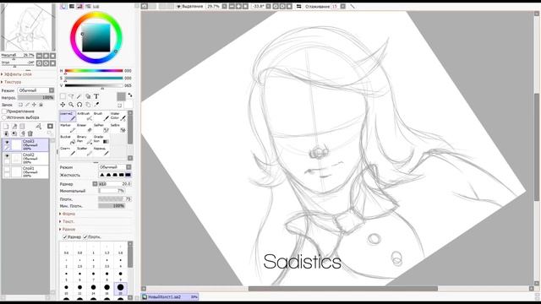Select the Zoom magnifier tool
This screenshot has height=304, width=541.
71,105
